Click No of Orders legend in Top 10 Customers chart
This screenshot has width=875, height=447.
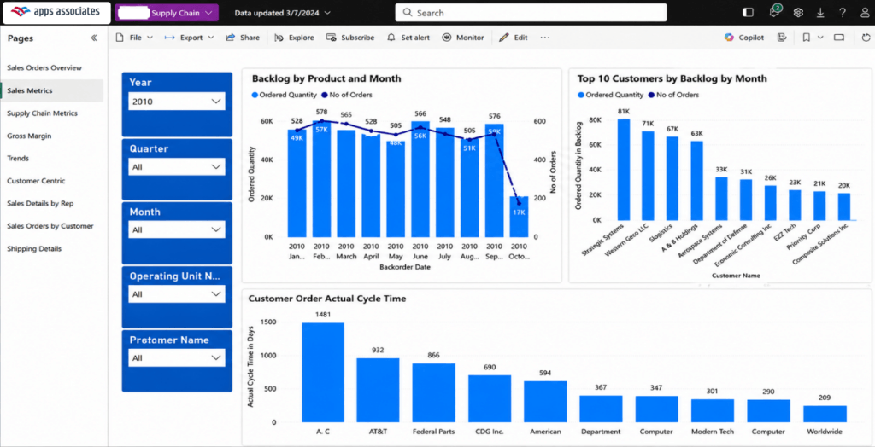point(674,95)
